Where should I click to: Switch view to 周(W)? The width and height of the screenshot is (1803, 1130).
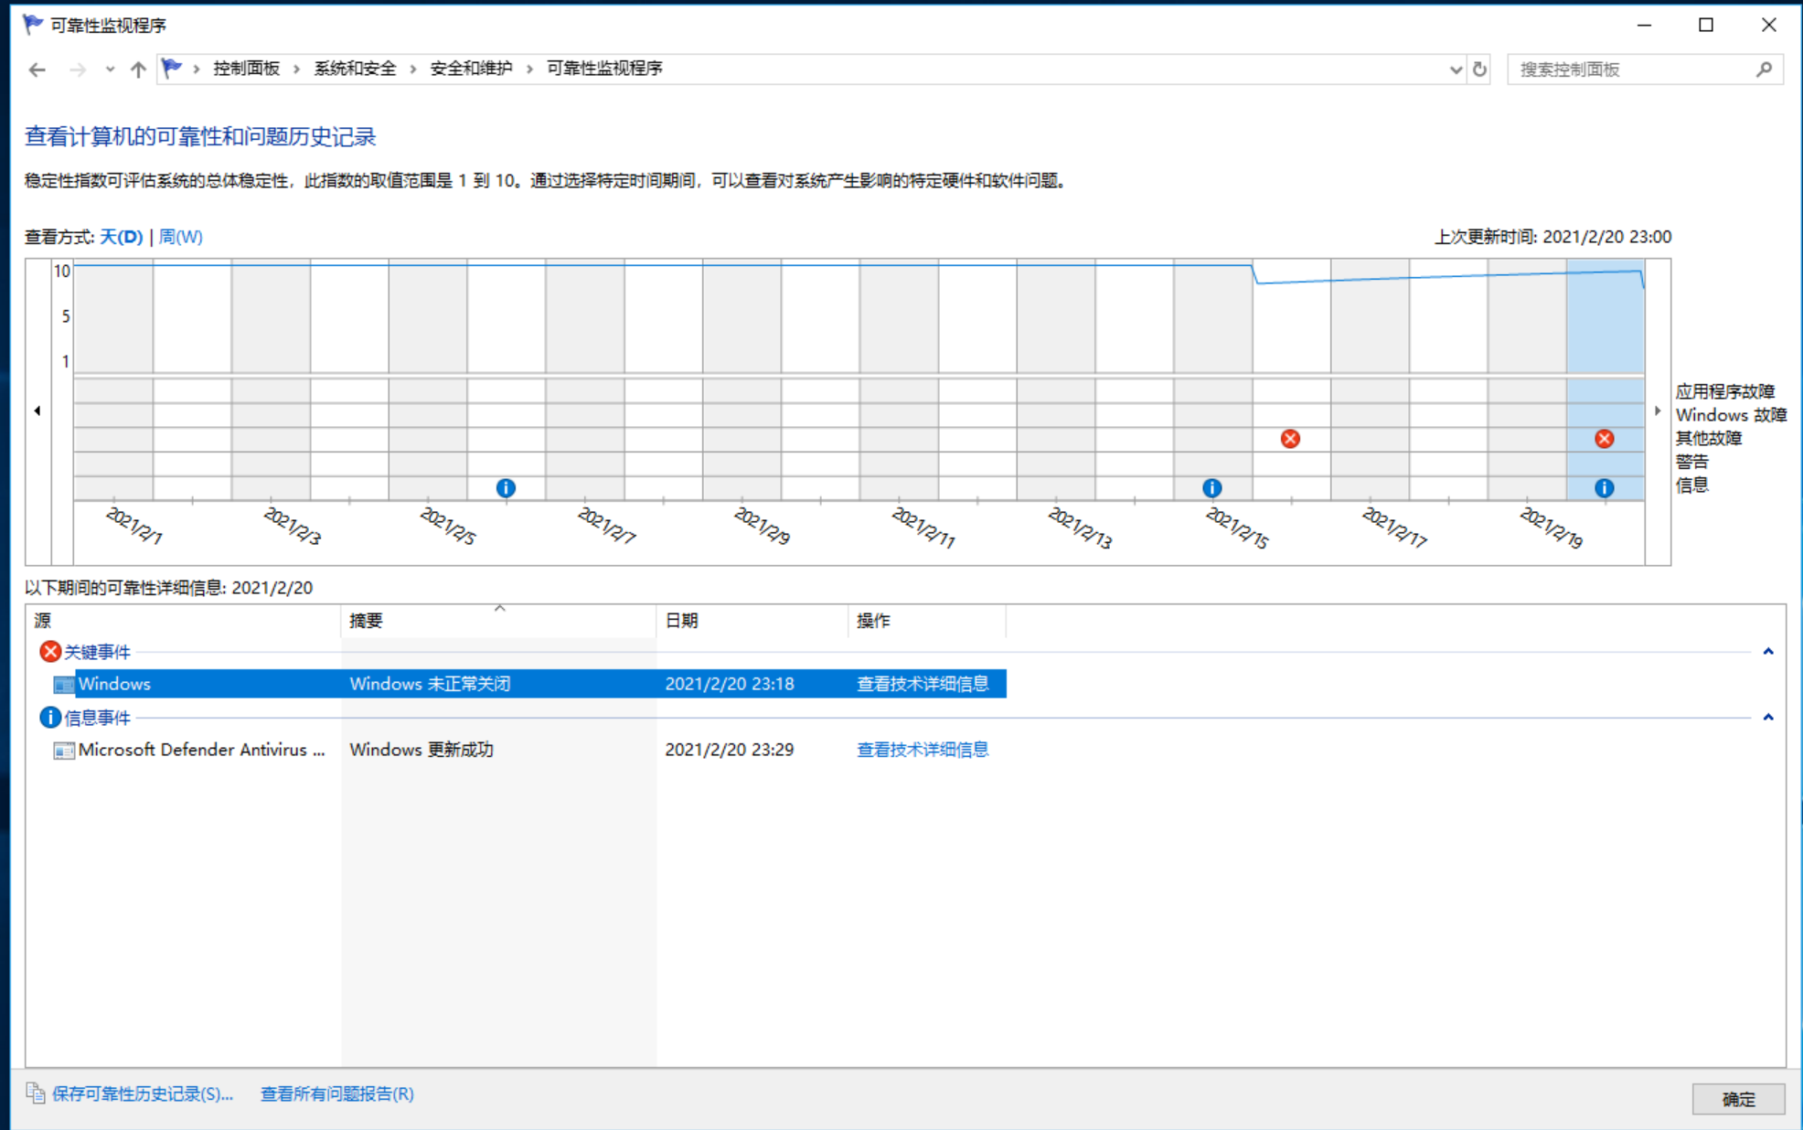180,237
